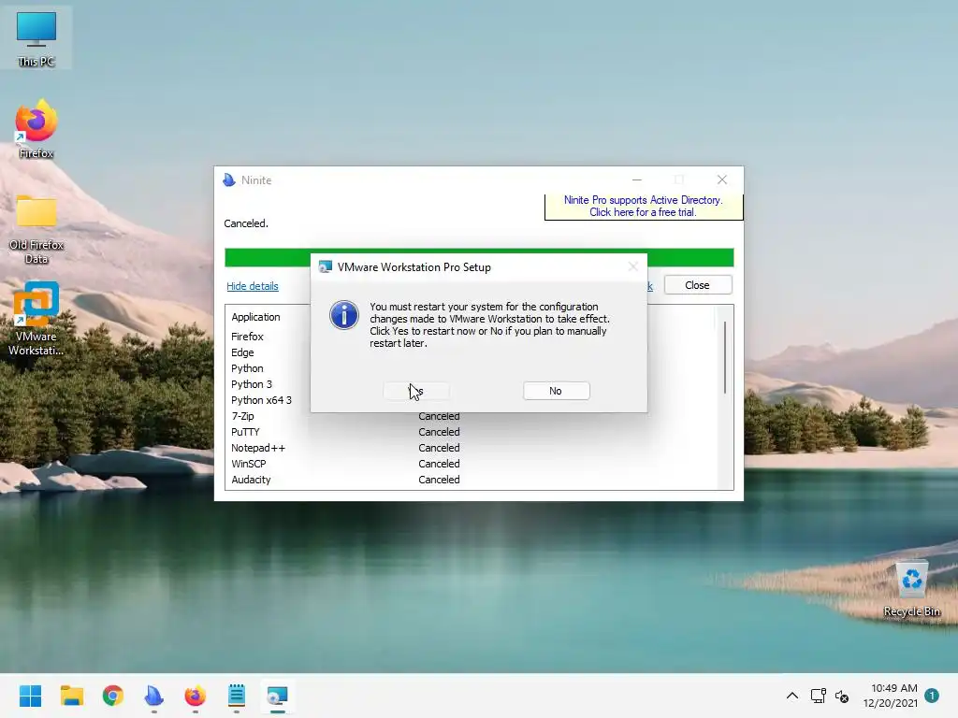The image size is (958, 718).
Task: Open the Windows Start menu
Action: pyautogui.click(x=30, y=696)
